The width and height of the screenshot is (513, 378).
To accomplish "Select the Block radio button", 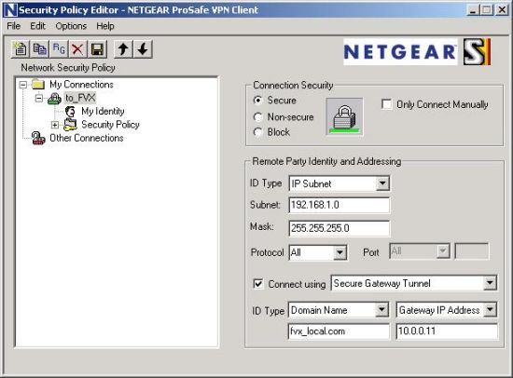I will pos(258,132).
